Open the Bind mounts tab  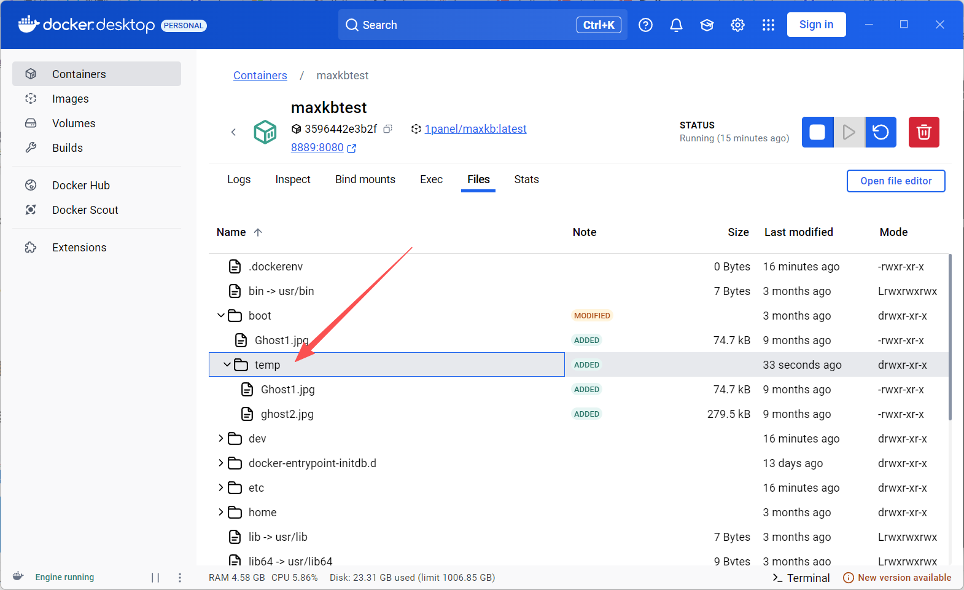tap(365, 179)
